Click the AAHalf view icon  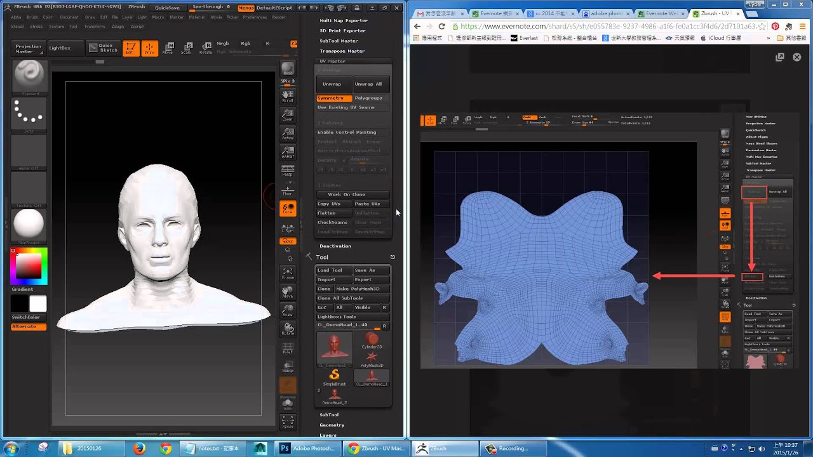(288, 151)
